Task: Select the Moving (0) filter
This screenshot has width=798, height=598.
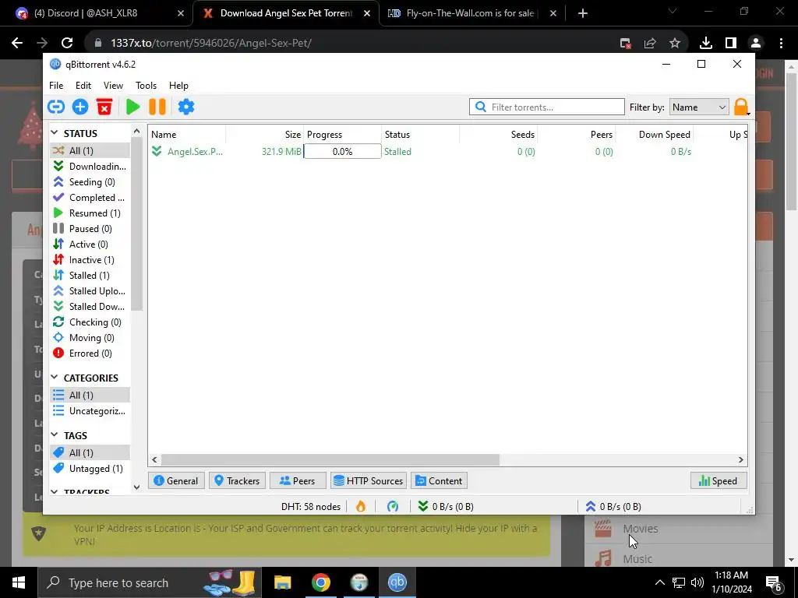Action: point(90,338)
